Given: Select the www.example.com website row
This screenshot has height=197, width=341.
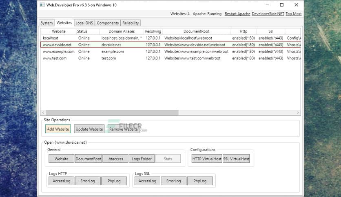Looking at the screenshot, I should [170, 51].
